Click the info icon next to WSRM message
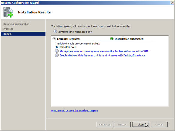The height and width of the screenshot is (131, 175). point(57,51)
